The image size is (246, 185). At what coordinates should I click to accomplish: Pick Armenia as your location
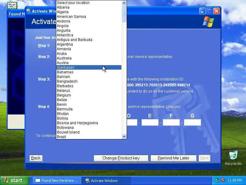tap(89, 49)
